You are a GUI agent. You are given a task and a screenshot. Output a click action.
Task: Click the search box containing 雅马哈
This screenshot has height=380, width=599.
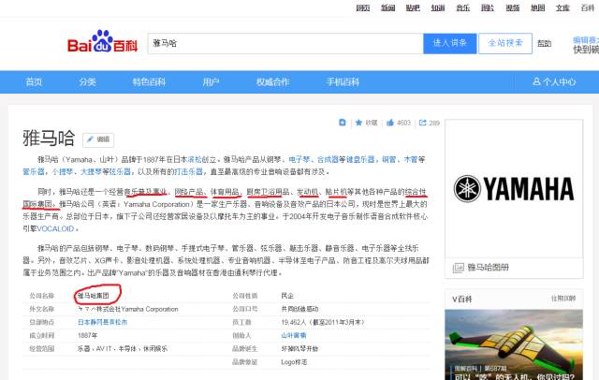coord(285,43)
